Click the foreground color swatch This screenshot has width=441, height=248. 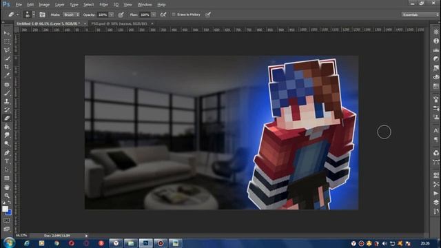(x=5, y=209)
